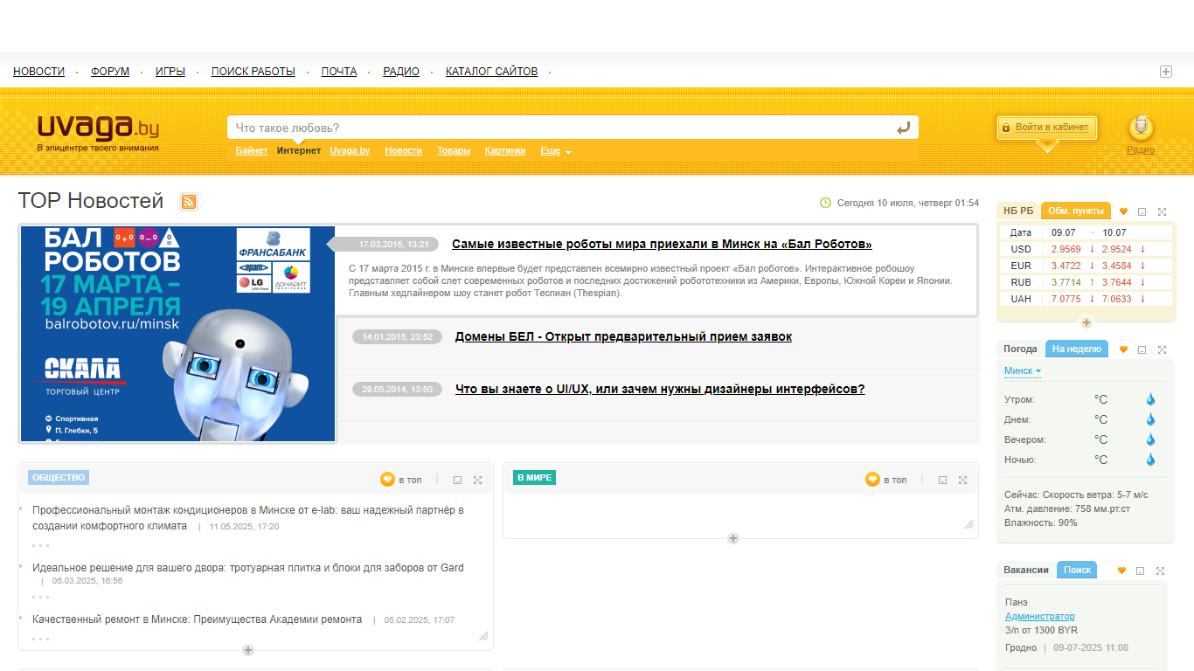Load more В мире news with plus button
Viewport: 1194px width, 671px height.
pyautogui.click(x=733, y=538)
